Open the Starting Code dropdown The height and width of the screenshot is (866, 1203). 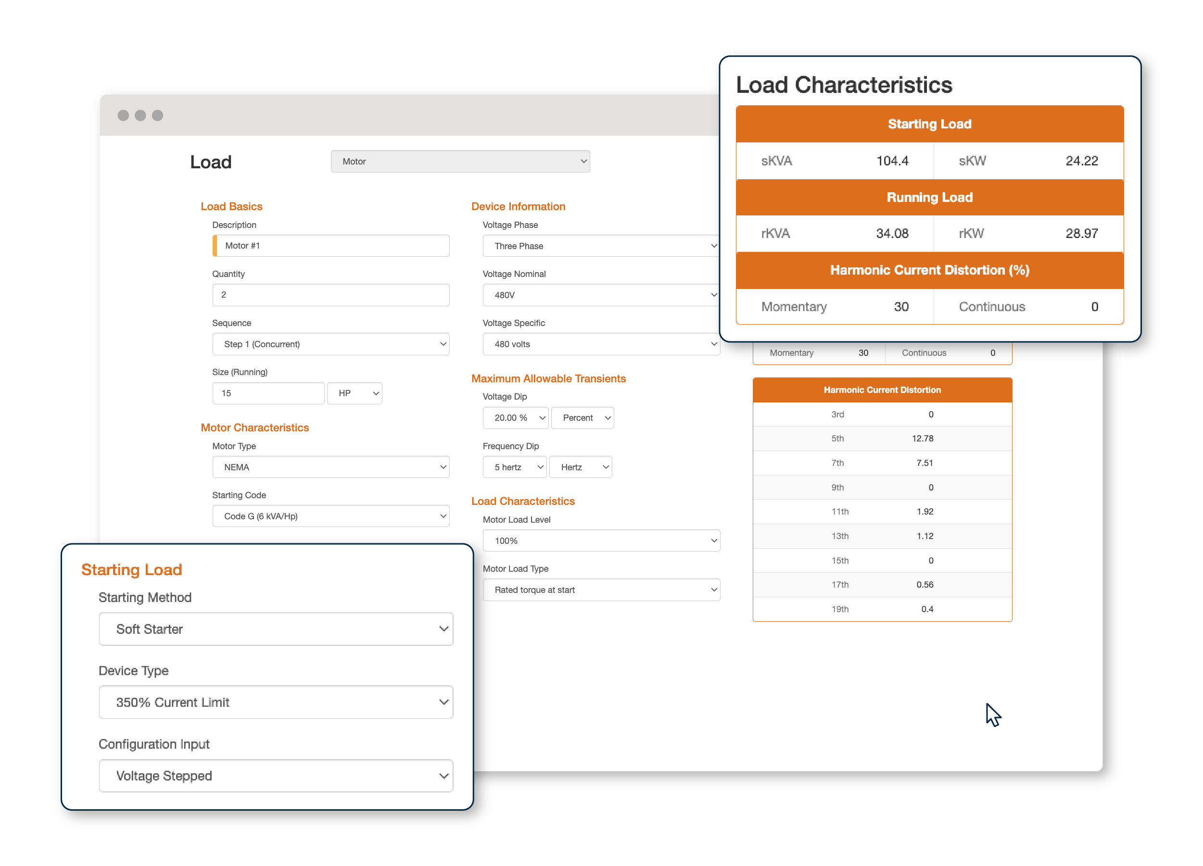(330, 516)
